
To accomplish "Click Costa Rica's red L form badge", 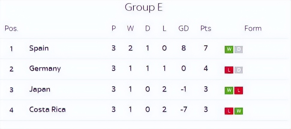I will tap(229, 111).
